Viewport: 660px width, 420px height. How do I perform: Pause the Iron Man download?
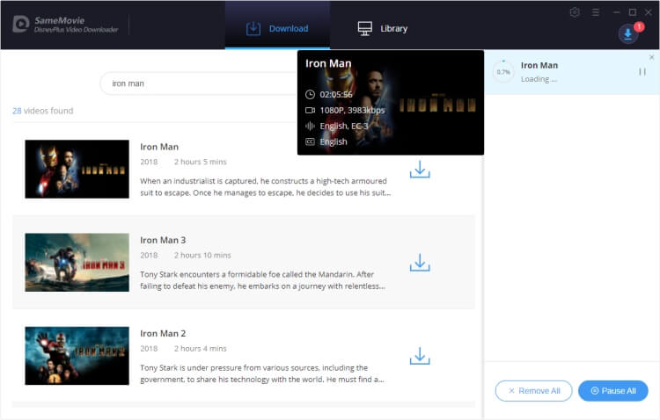642,72
